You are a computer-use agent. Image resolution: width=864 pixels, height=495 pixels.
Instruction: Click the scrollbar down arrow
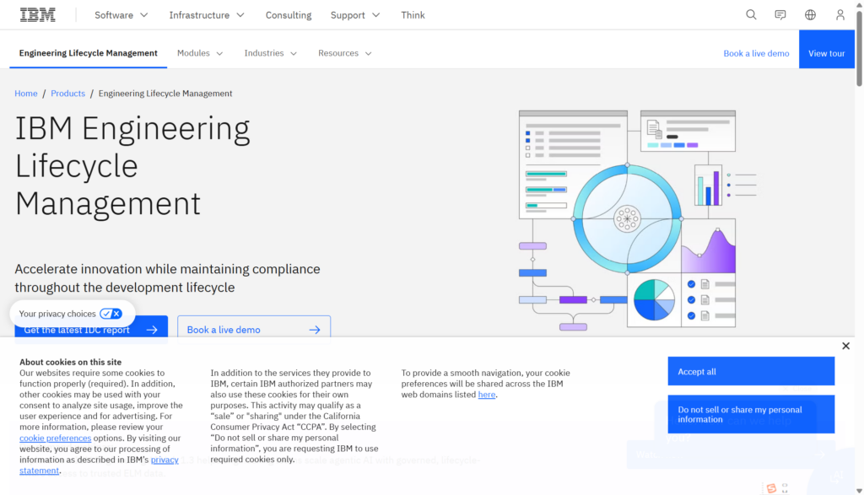[x=859, y=491]
